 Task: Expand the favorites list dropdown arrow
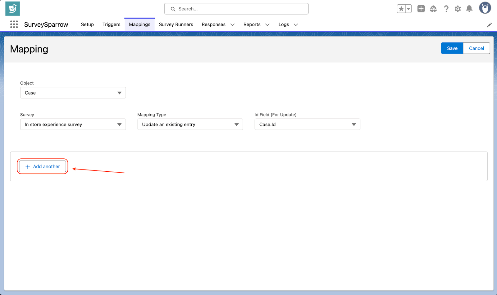click(408, 9)
